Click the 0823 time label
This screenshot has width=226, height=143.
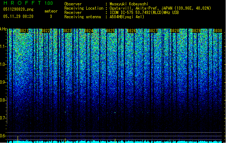67,31
